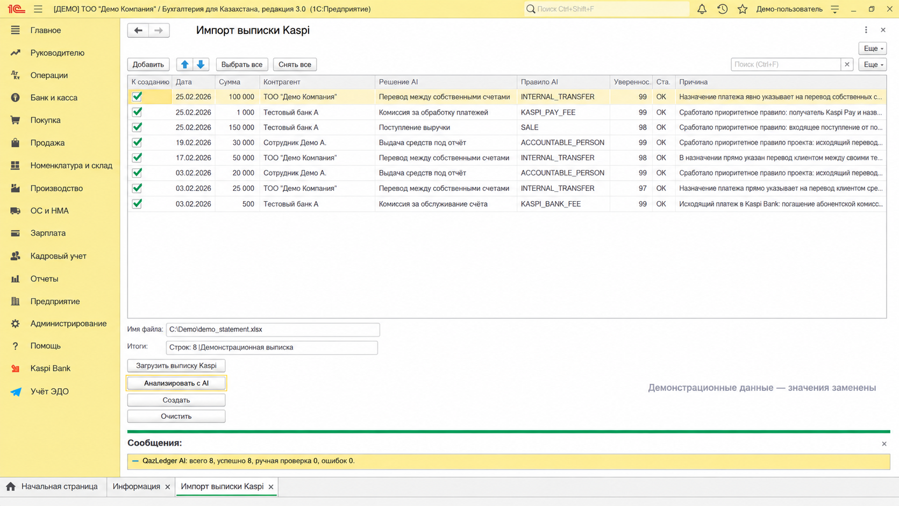Move row down with blue arrow
The width and height of the screenshot is (899, 506).
(x=201, y=65)
